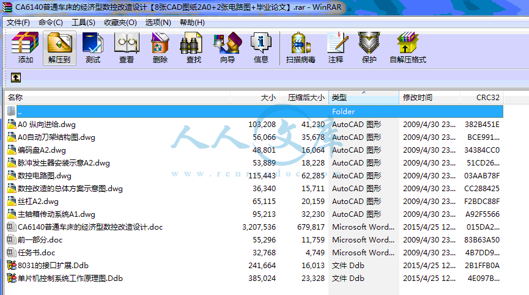The height and width of the screenshot is (295, 529).
Task: Click the 前一部分.doc Word icon
Action: click(x=12, y=240)
